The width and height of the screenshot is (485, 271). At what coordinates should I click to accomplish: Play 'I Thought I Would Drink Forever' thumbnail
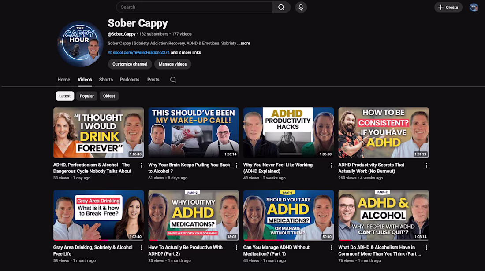(x=98, y=133)
